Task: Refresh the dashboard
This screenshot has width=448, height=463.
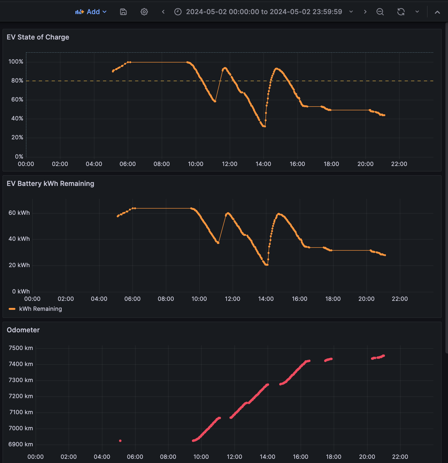Action: (x=401, y=12)
